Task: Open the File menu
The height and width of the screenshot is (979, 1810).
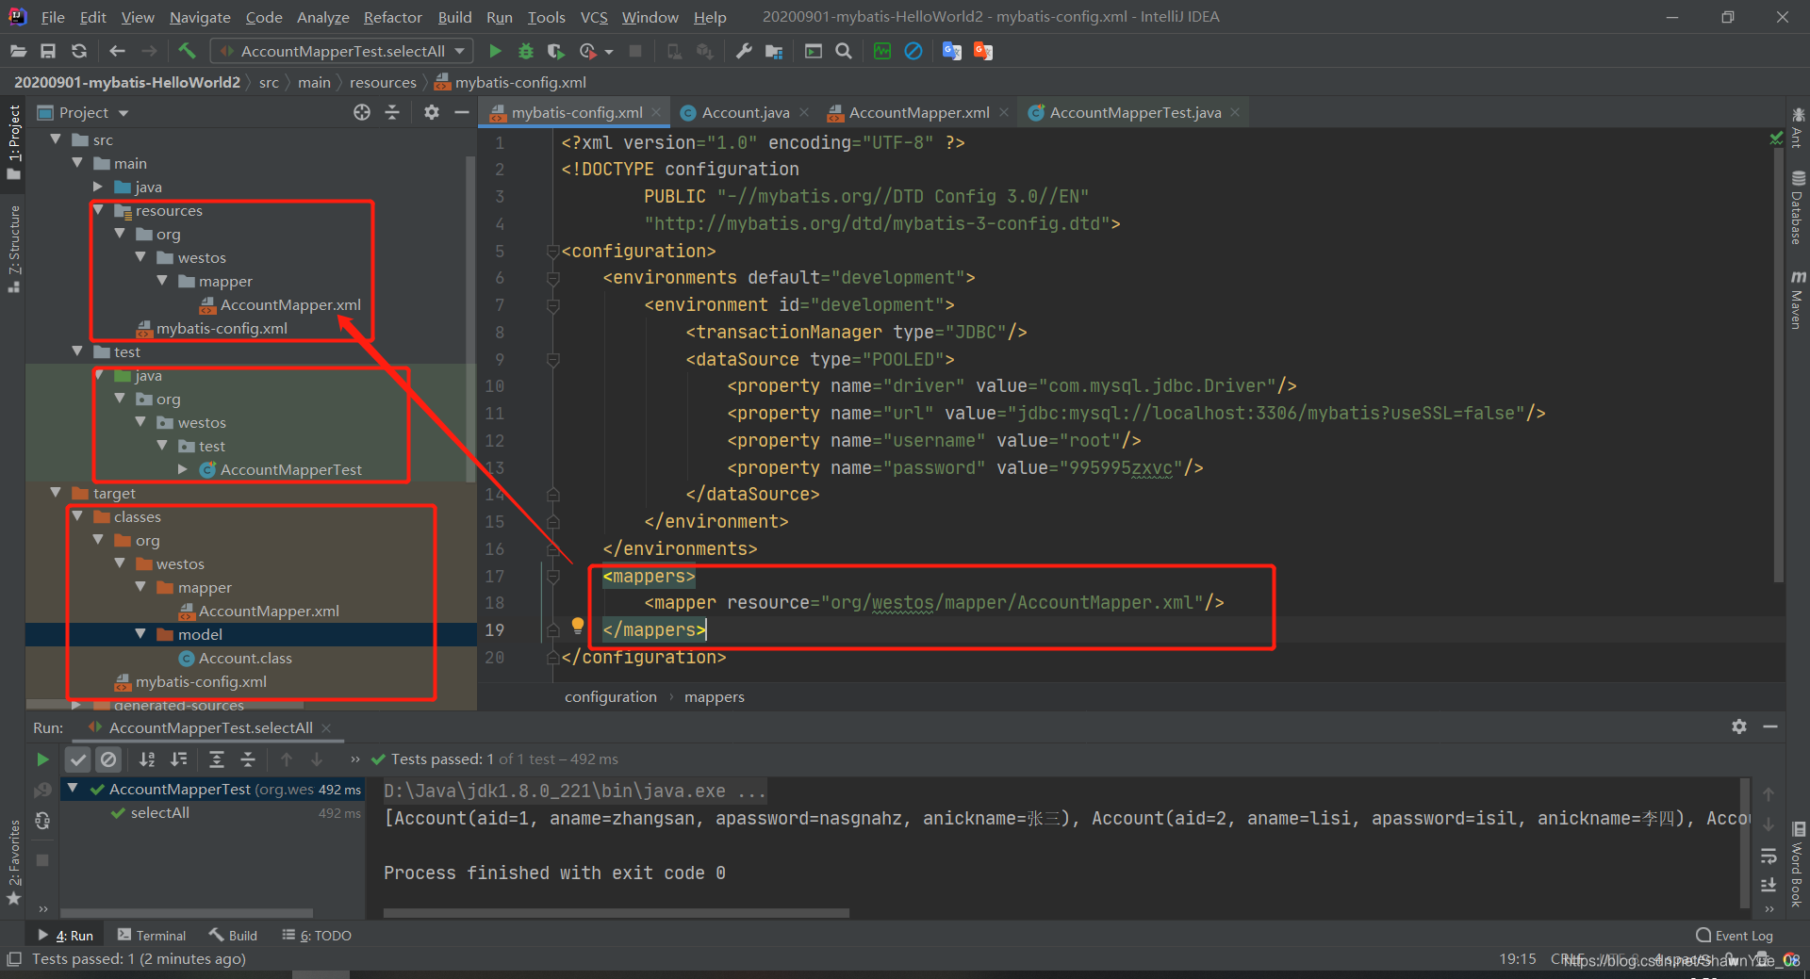Action: (53, 17)
